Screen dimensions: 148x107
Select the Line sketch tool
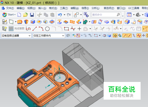pyautogui.click(x=35, y=29)
